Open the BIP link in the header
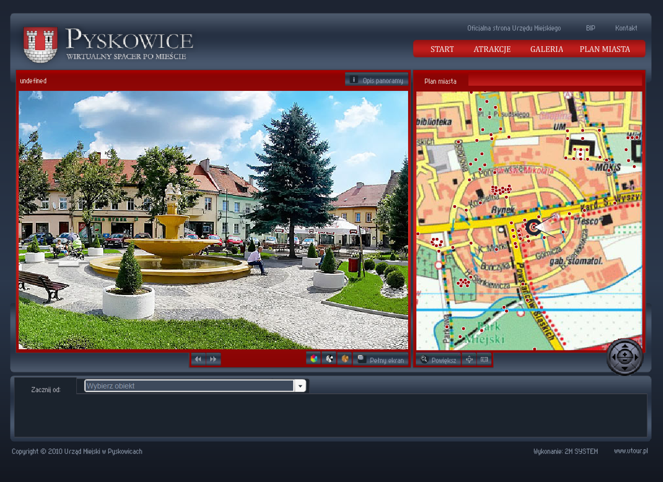 point(590,28)
